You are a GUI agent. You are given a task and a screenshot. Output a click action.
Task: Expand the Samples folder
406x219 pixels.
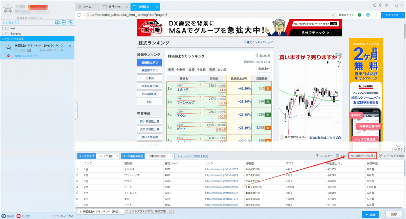tap(3, 34)
